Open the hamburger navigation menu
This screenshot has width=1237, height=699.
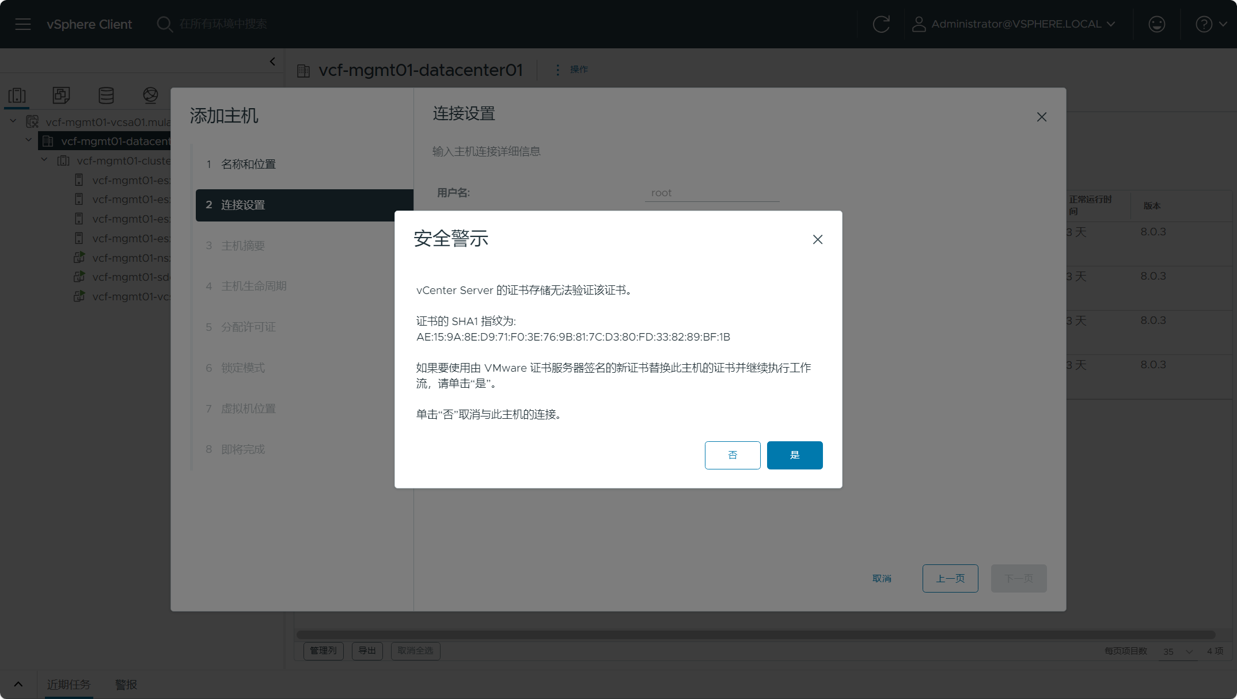pyautogui.click(x=23, y=24)
